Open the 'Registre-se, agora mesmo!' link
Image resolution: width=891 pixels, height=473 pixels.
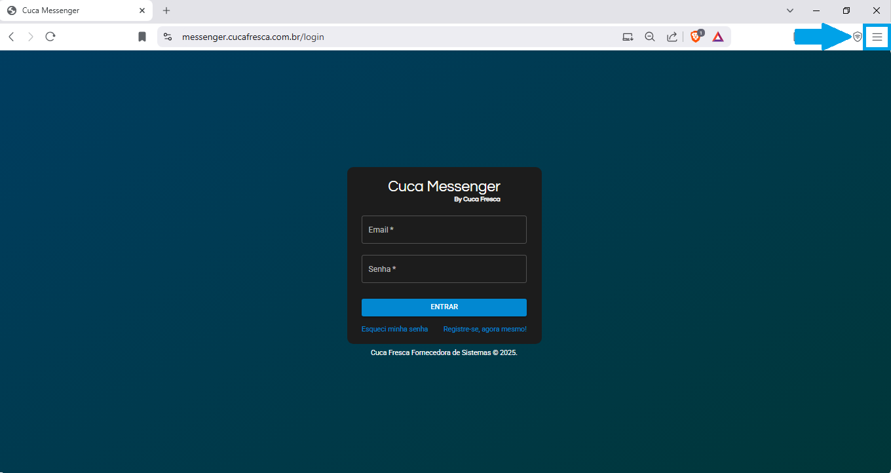coord(485,329)
